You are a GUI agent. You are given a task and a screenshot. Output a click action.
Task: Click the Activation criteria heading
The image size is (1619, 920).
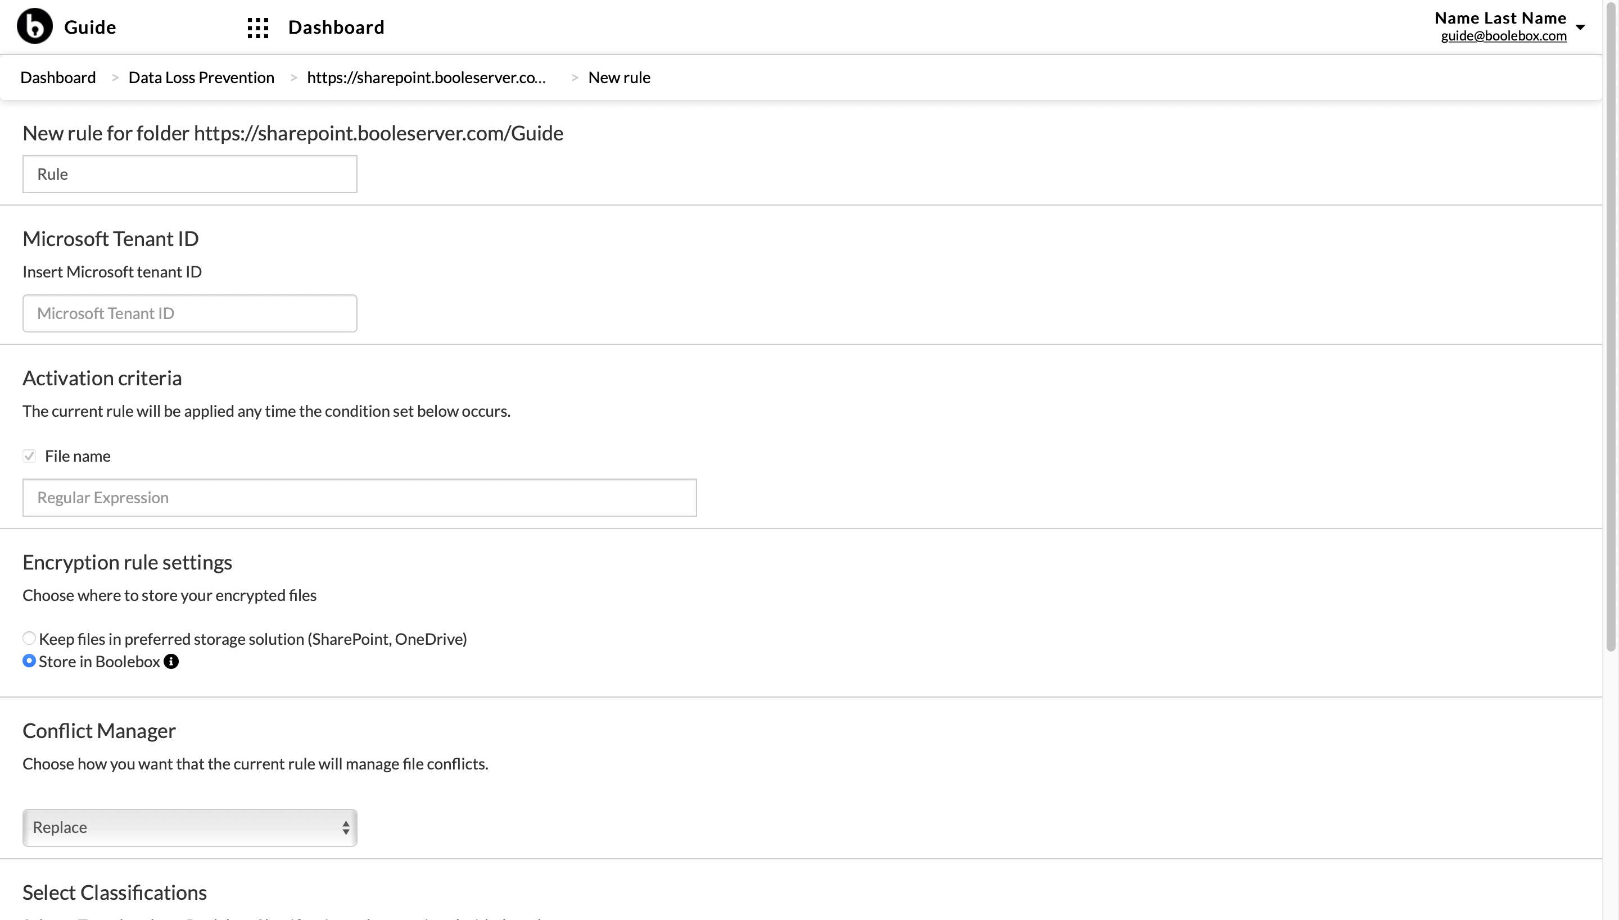102,378
